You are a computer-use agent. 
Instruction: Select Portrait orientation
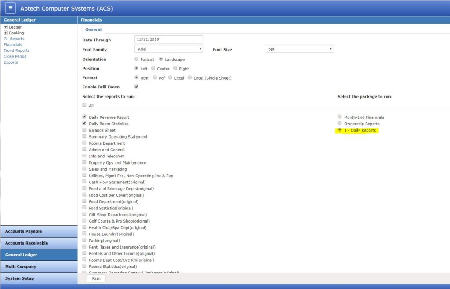[137, 59]
